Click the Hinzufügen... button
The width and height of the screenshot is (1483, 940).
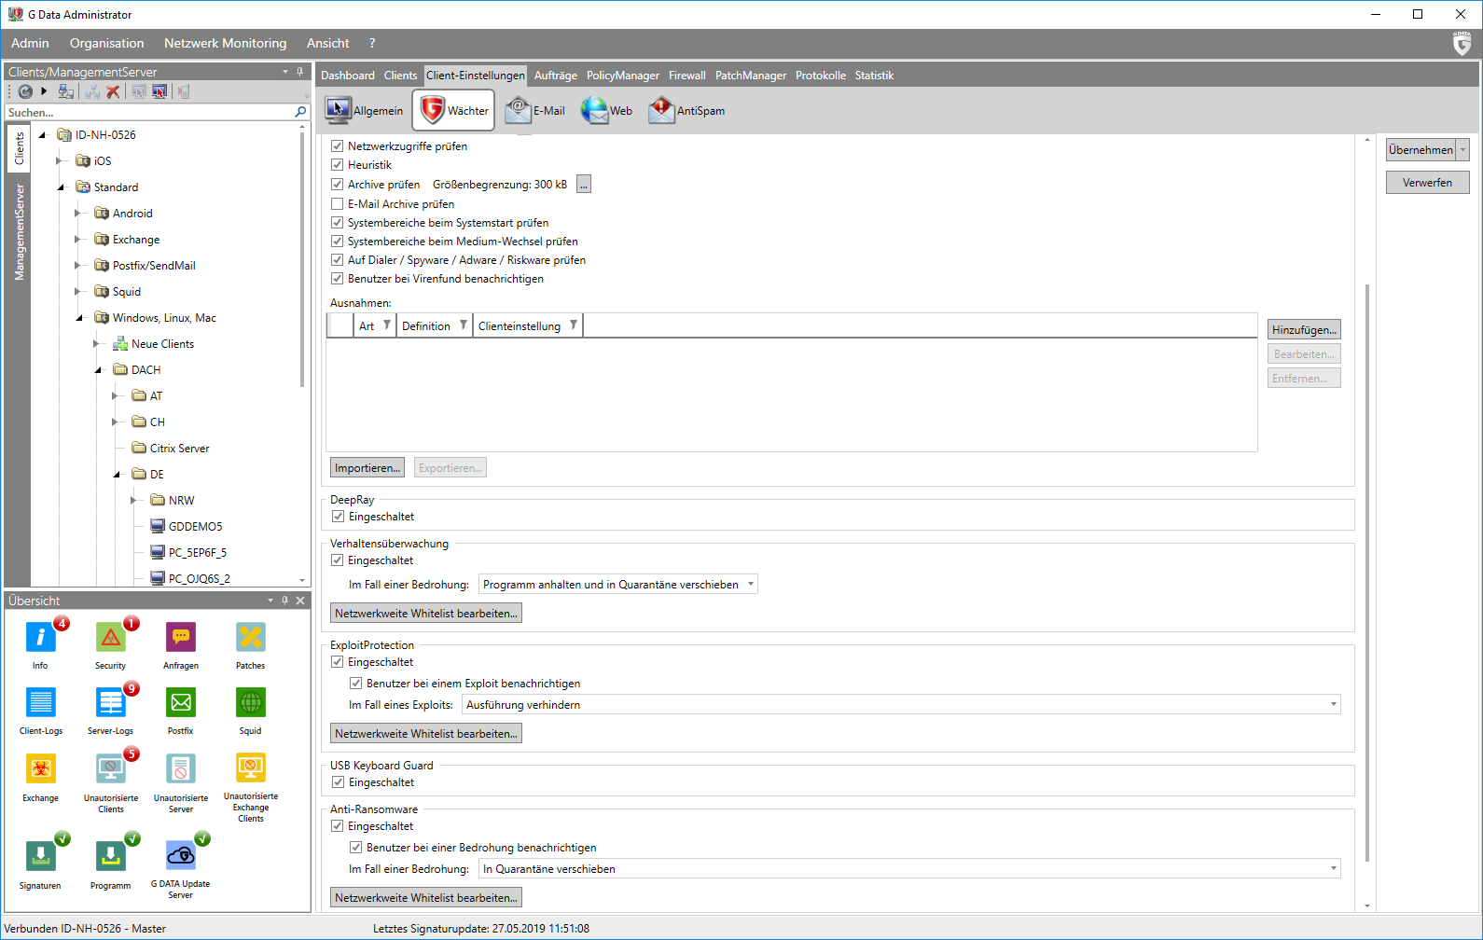click(x=1304, y=330)
